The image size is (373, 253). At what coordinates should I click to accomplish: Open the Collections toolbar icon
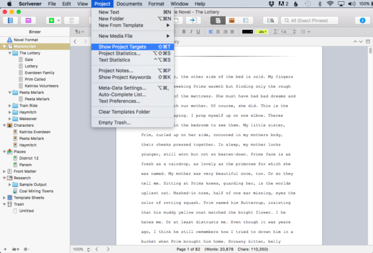[x=29, y=21]
